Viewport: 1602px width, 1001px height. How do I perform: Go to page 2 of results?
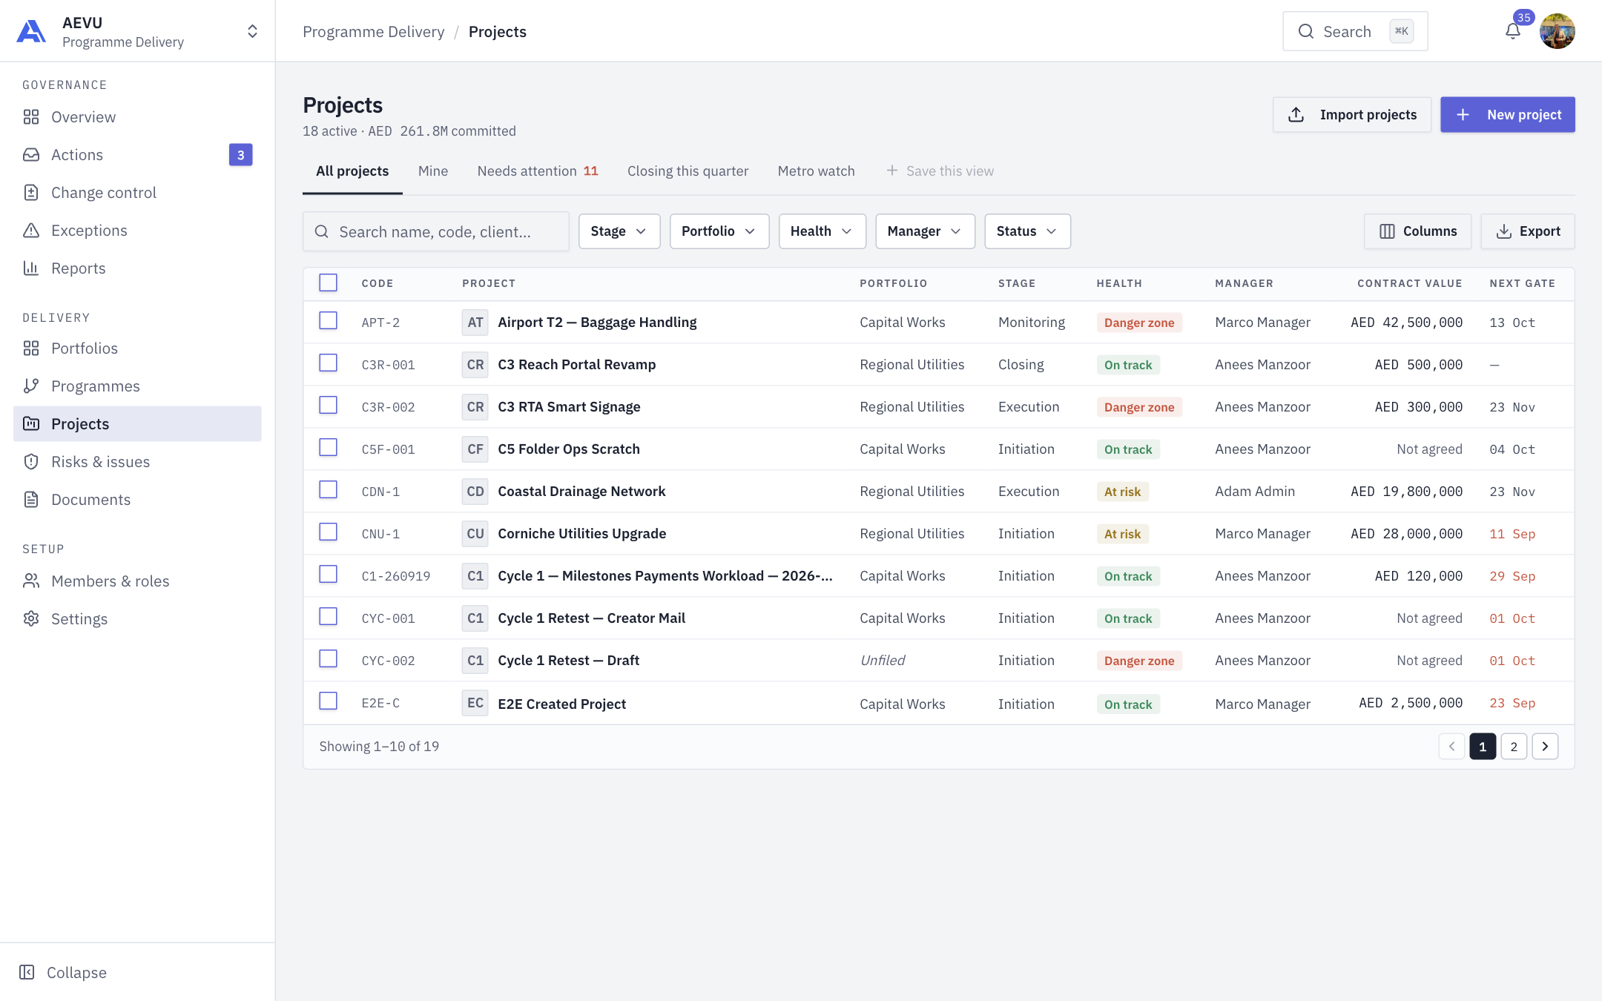(x=1514, y=747)
